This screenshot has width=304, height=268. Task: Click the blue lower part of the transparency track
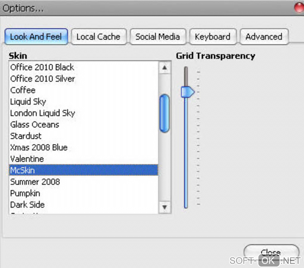click(x=186, y=153)
